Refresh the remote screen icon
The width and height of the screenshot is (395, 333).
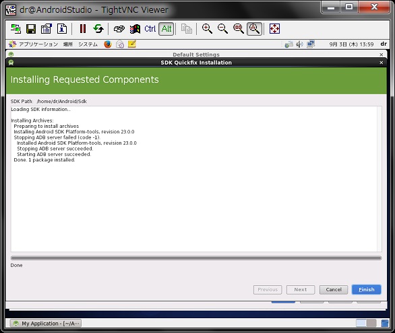tap(98, 29)
